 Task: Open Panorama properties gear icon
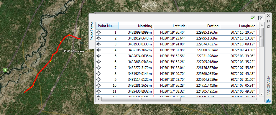pos(268,27)
